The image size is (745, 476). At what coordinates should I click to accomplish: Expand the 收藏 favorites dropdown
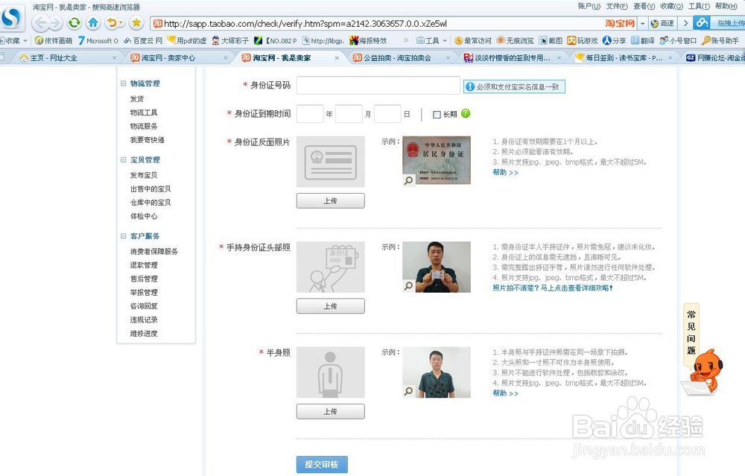[x=25, y=41]
